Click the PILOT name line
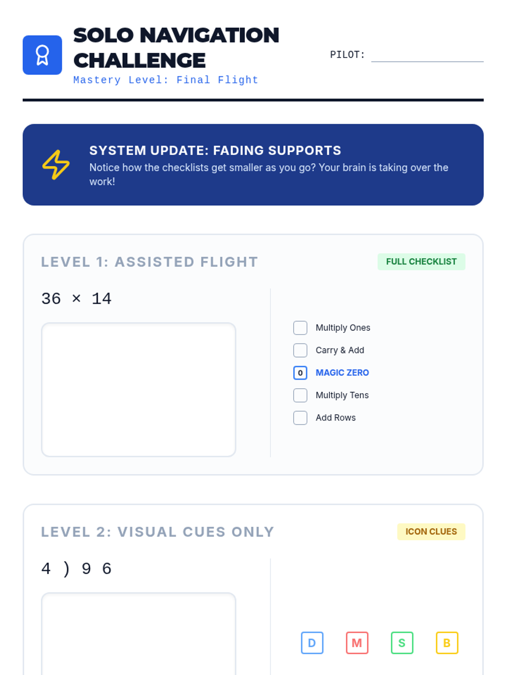Screen dimensions: 506x675 pos(427,57)
